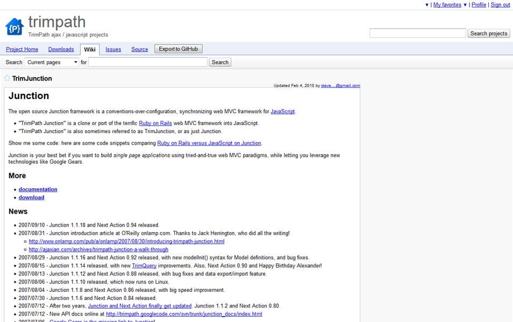Open the author's gmail.com email link
The height and width of the screenshot is (322, 513).
tap(340, 85)
